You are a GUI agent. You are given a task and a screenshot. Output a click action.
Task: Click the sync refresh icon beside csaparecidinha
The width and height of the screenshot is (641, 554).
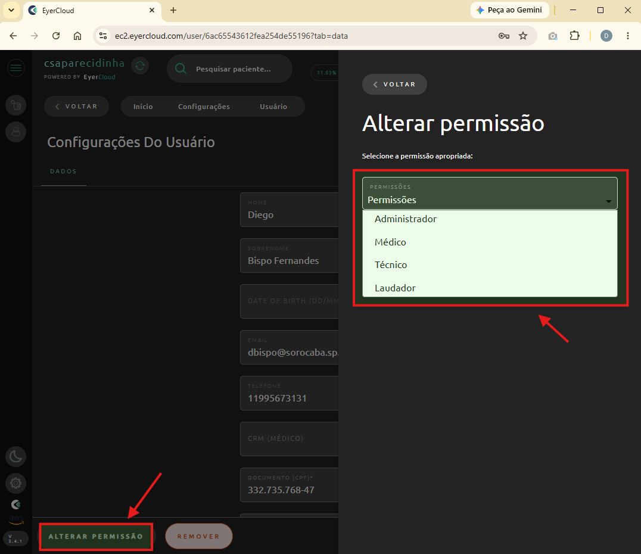140,66
